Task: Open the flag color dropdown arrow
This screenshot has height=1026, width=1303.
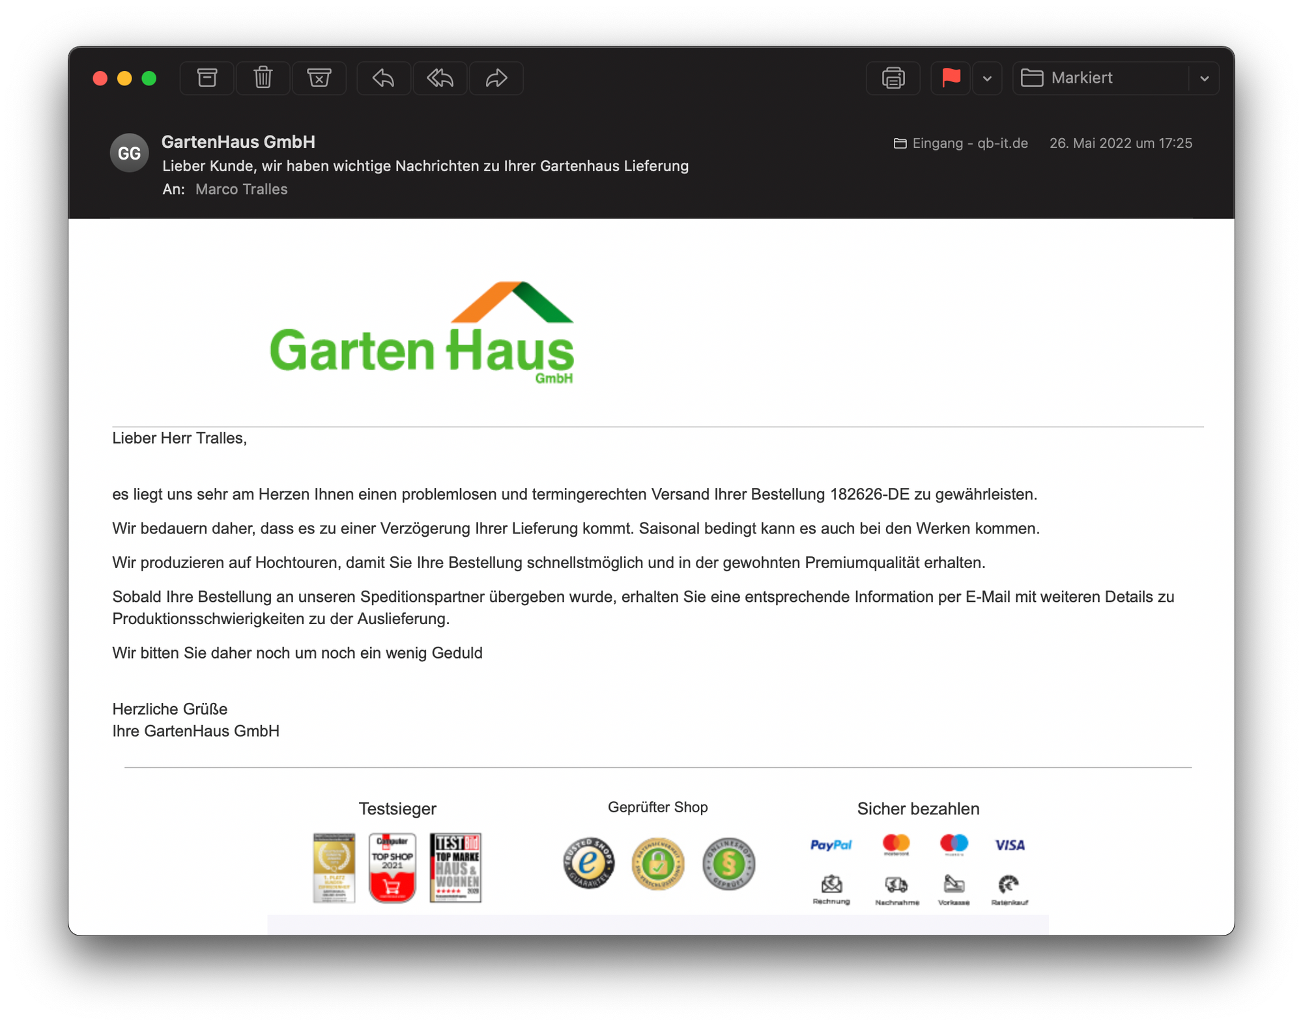Action: (x=987, y=78)
